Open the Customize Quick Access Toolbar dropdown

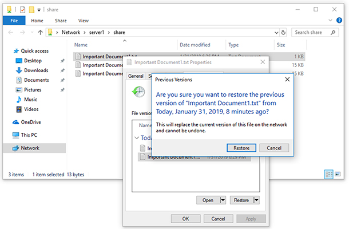pyautogui.click(x=39, y=10)
